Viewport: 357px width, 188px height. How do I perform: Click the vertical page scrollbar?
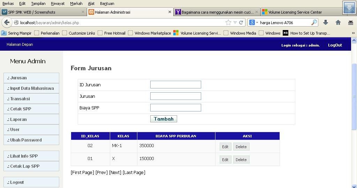point(354,96)
